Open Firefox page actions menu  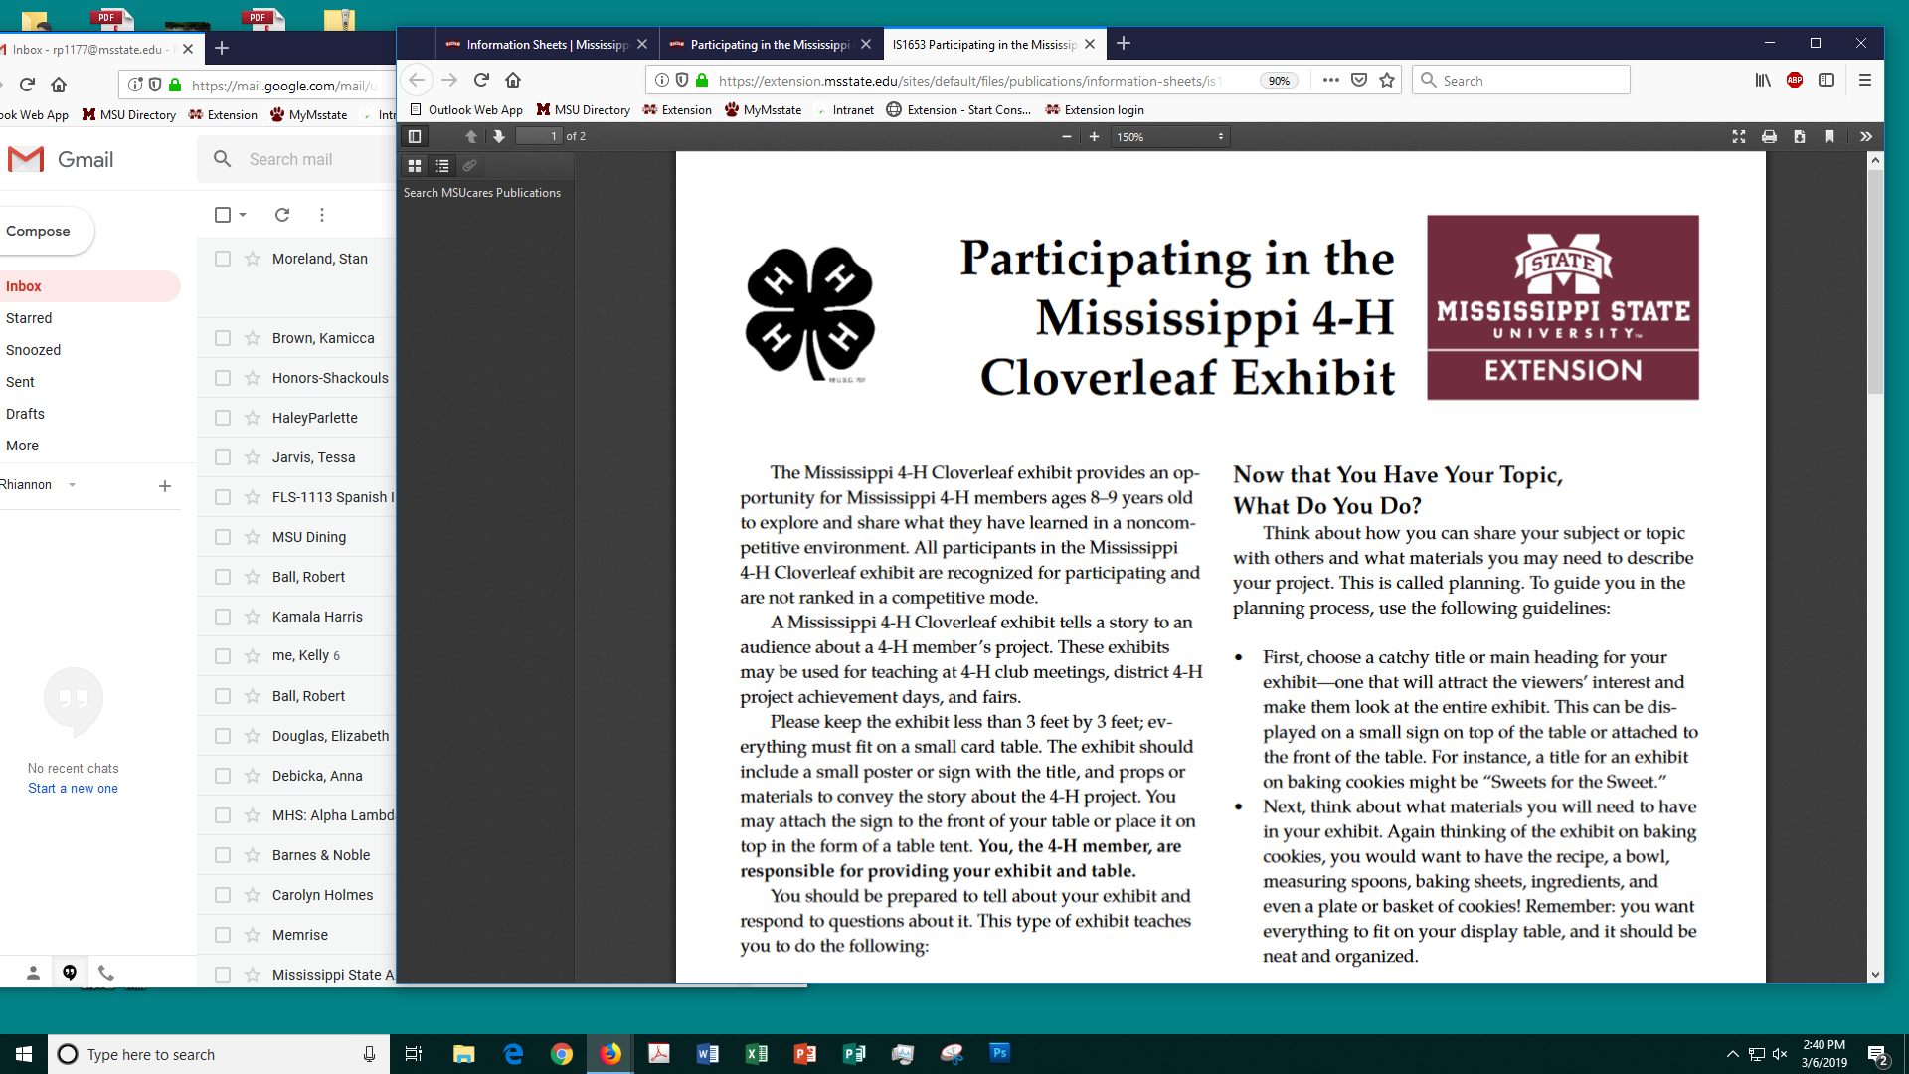pyautogui.click(x=1330, y=80)
